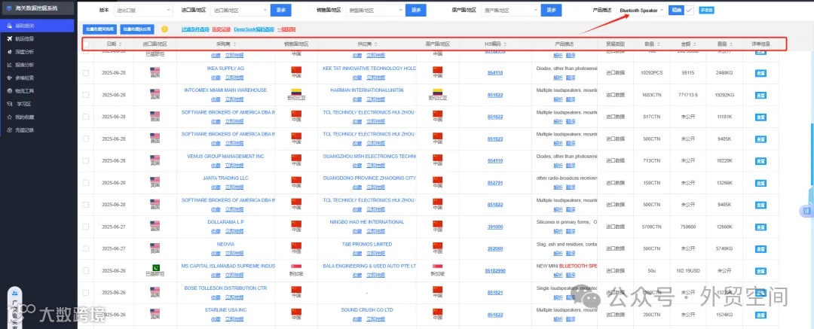
Task: Click the yellow help icon beside batch buttons
Action: click(164, 29)
